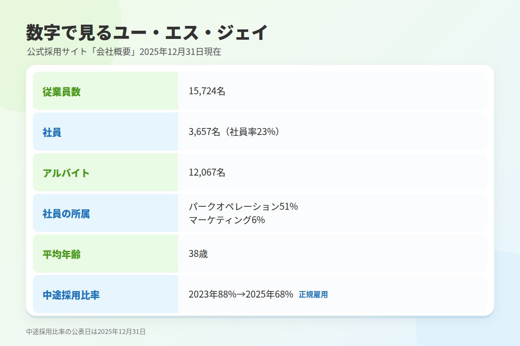Select the subtitle 公式採用サイト「会社概要」2025年12月31日現在
This screenshot has height=346, width=520.
[x=124, y=52]
